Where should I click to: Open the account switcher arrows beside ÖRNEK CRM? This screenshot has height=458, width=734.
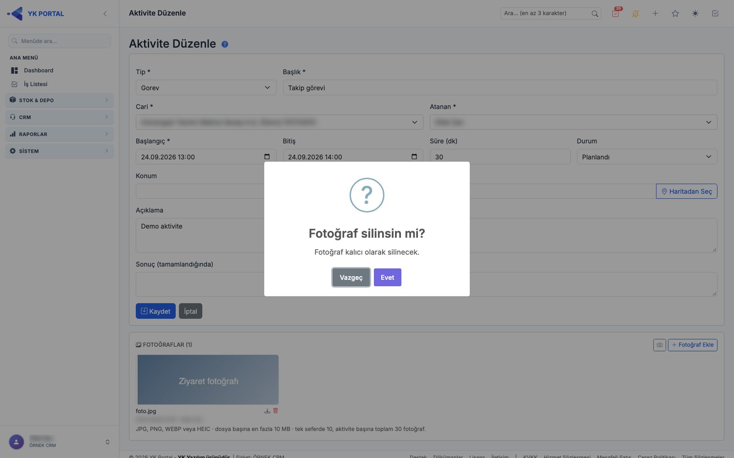coord(107,442)
